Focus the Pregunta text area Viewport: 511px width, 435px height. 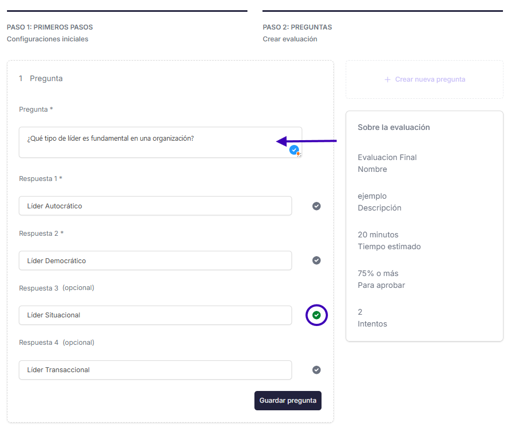pyautogui.click(x=160, y=142)
